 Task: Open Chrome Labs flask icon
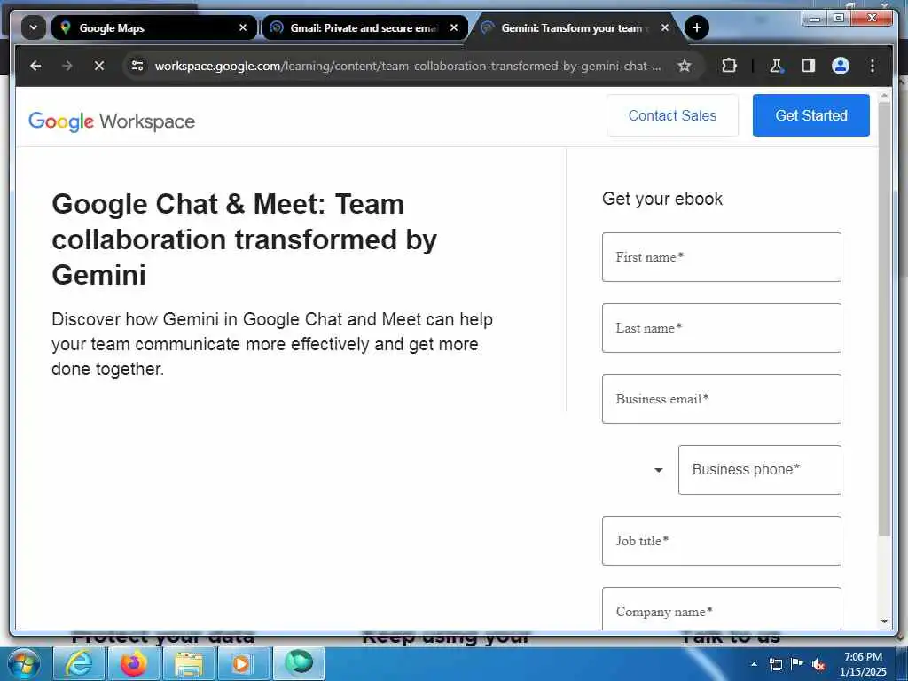pos(776,66)
